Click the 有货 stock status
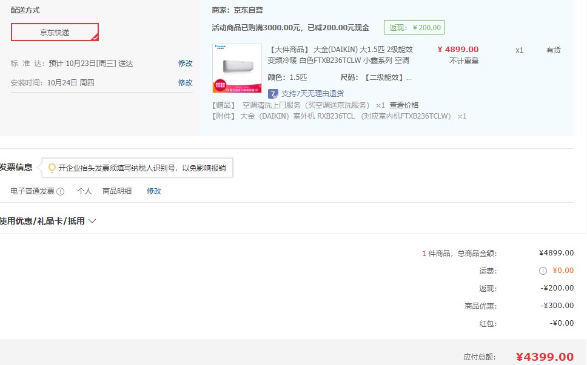The image size is (587, 365). tap(553, 50)
